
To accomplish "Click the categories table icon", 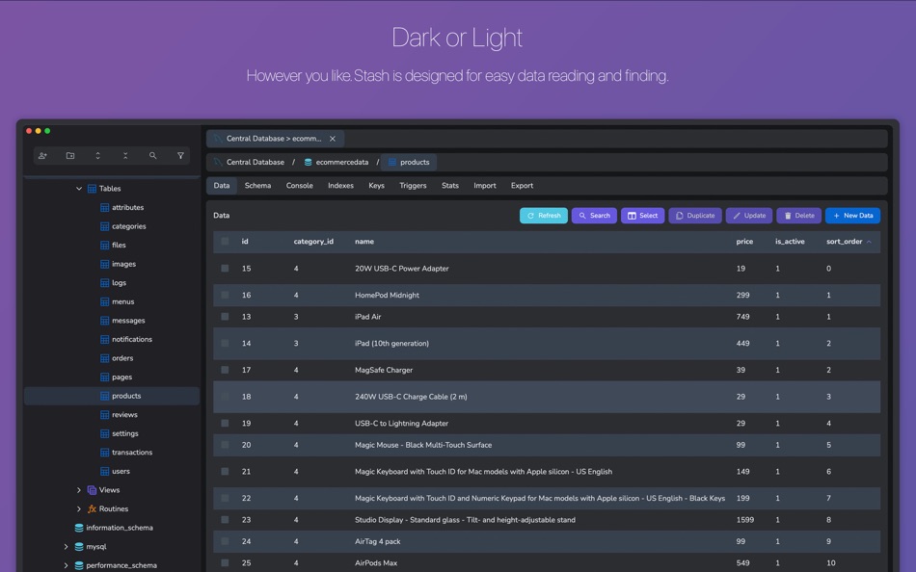I will coord(104,226).
